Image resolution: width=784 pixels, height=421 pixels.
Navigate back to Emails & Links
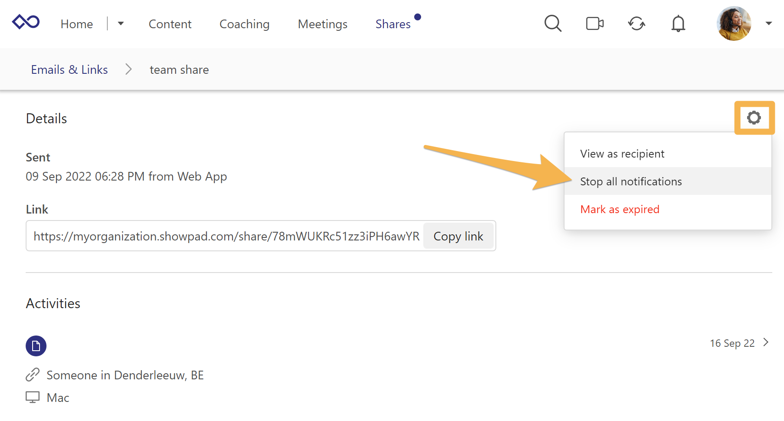pos(70,69)
